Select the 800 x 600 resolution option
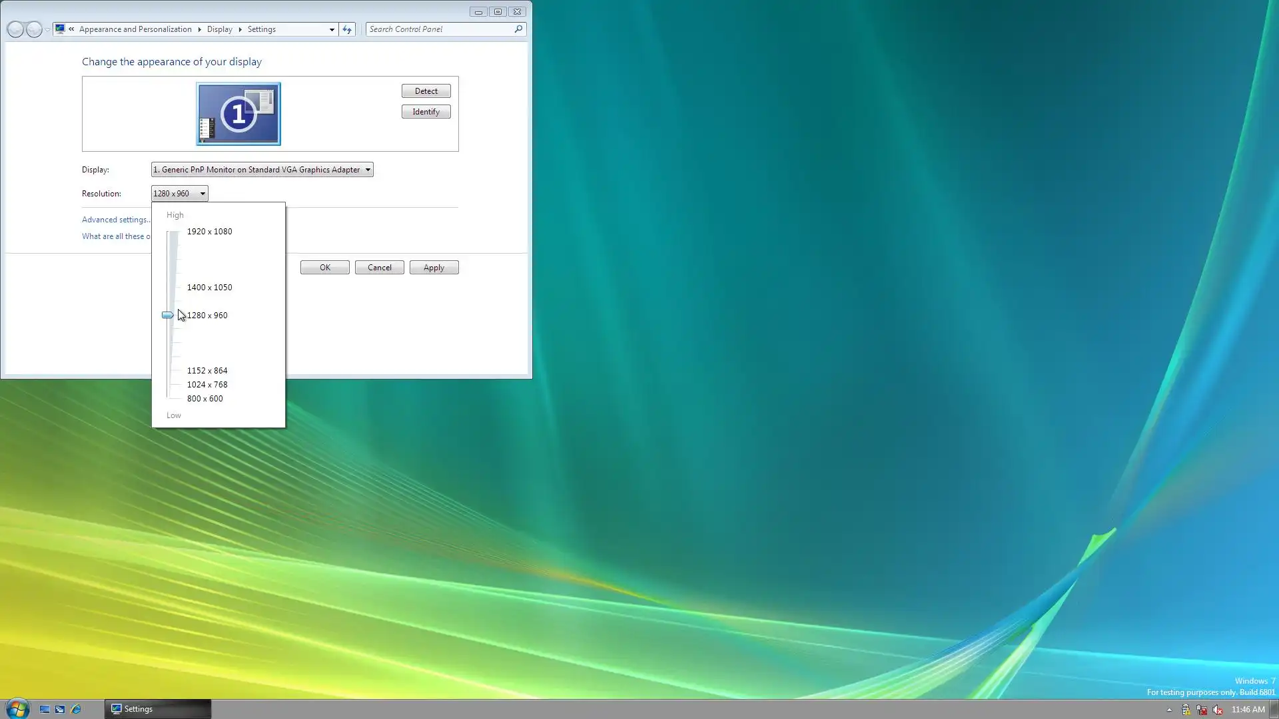Viewport: 1279px width, 719px height. (205, 399)
